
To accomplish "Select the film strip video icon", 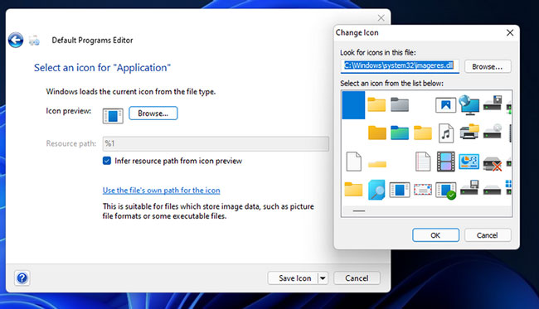I will point(446,162).
